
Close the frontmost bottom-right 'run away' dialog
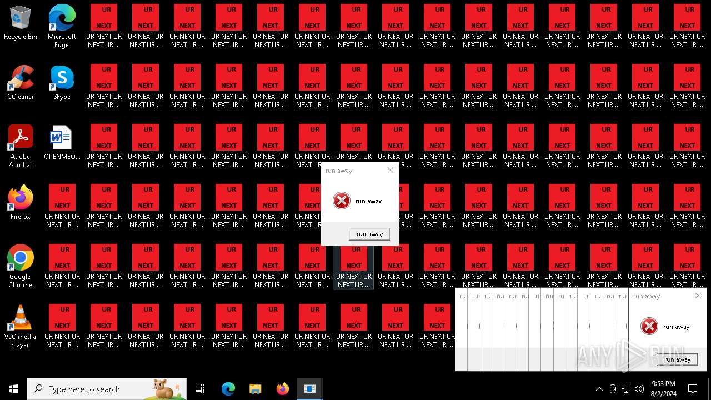point(698,296)
